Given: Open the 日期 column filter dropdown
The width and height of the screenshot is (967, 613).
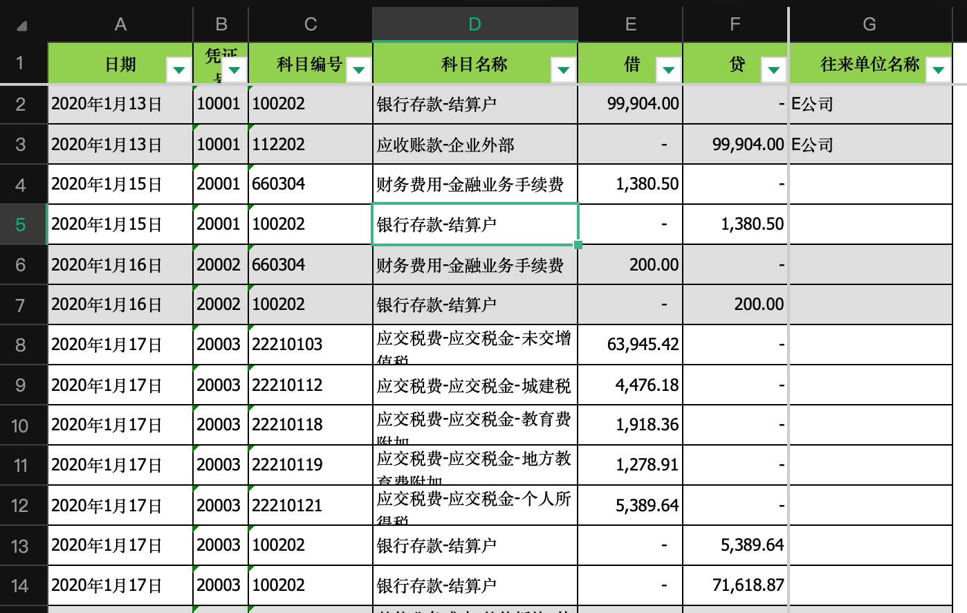Looking at the screenshot, I should click(x=179, y=70).
